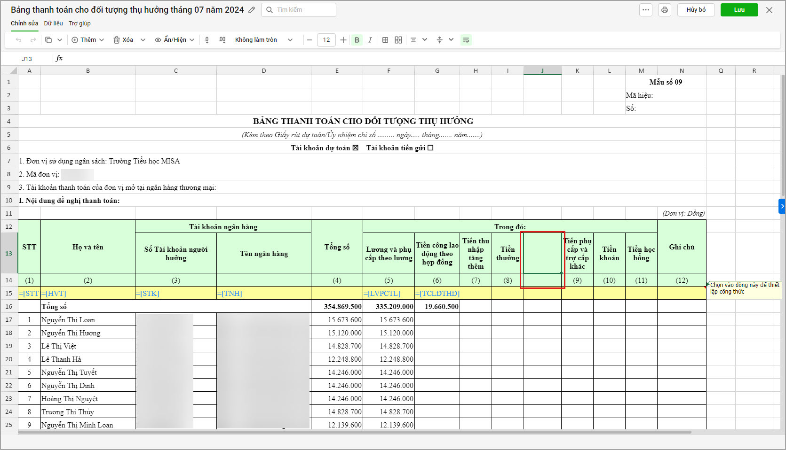
Task: Click the =[LVPCTL] formula cell
Action: coord(389,293)
